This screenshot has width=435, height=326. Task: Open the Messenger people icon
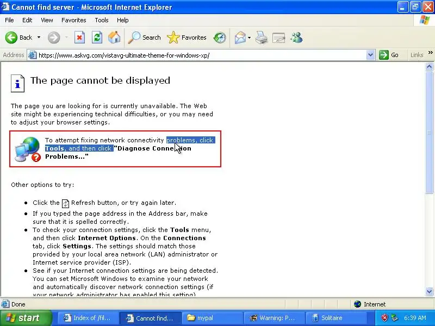[296, 37]
